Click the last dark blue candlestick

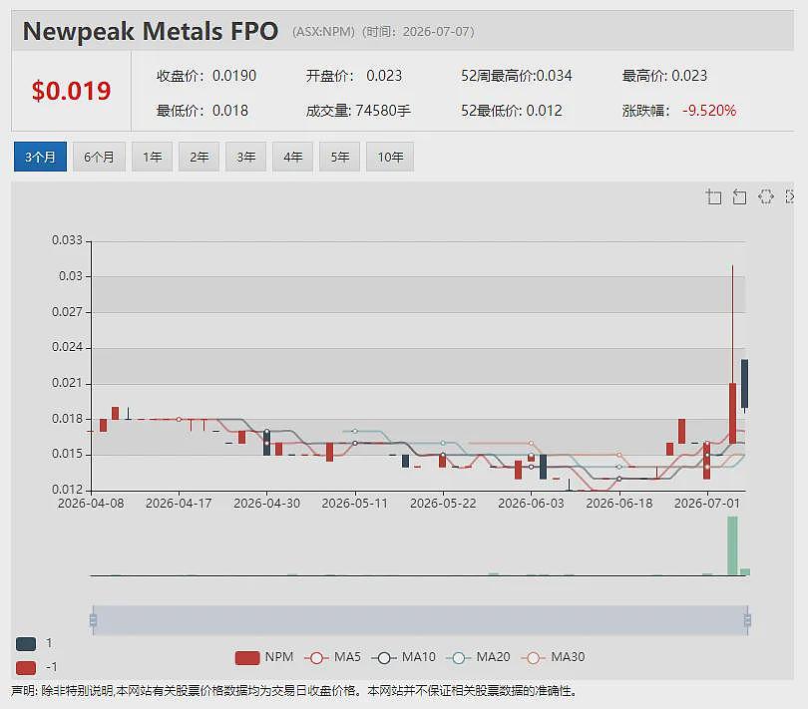pos(744,384)
